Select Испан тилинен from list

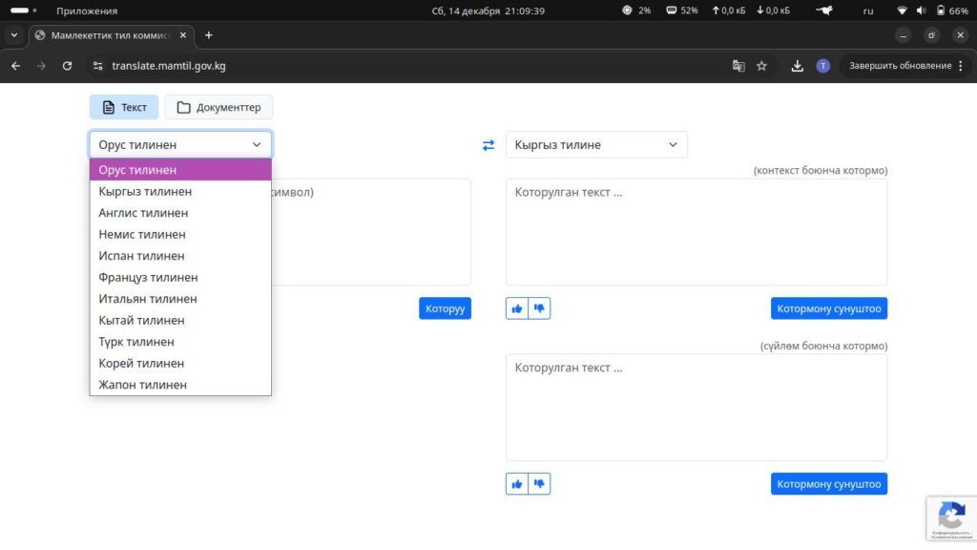pos(180,256)
